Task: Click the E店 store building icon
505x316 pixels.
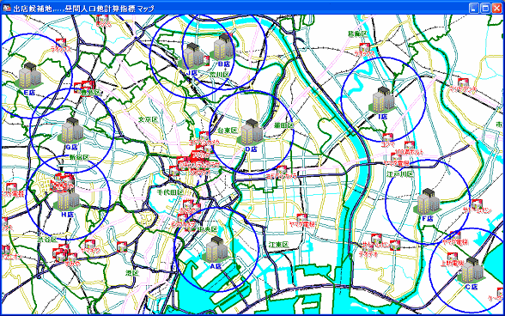Action: pos(29,76)
